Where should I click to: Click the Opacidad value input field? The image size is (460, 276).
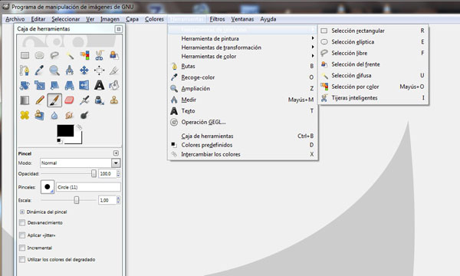[107, 173]
